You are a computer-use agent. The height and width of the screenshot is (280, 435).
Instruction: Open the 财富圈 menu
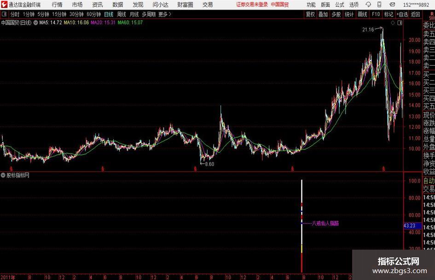185,5
